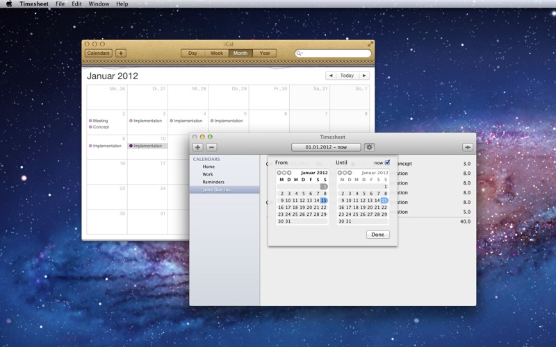Screen dimensions: 556x347
Task: Click the iCal search field
Action: pyautogui.click(x=333, y=53)
